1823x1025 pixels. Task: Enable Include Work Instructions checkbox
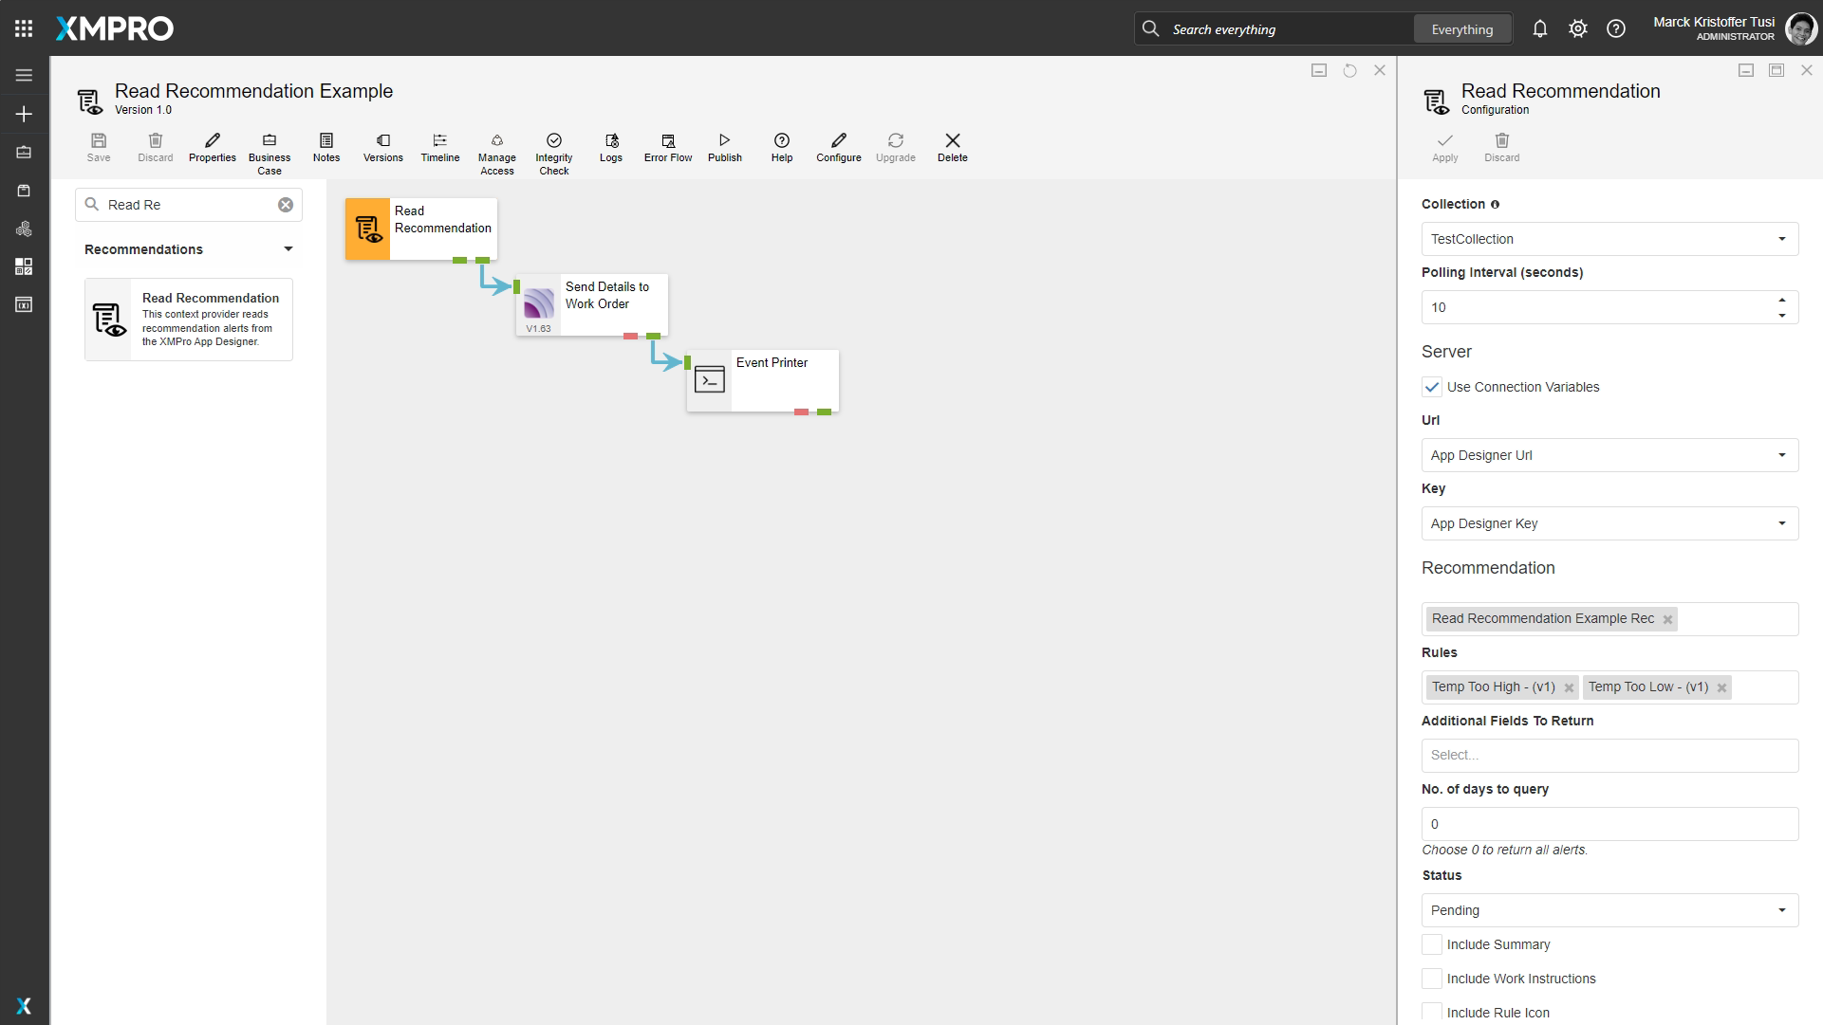[x=1432, y=979]
